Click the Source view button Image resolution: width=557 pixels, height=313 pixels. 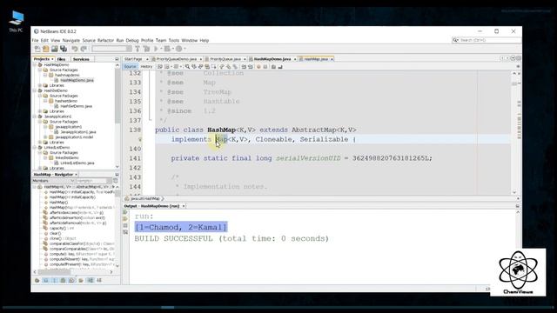click(130, 67)
